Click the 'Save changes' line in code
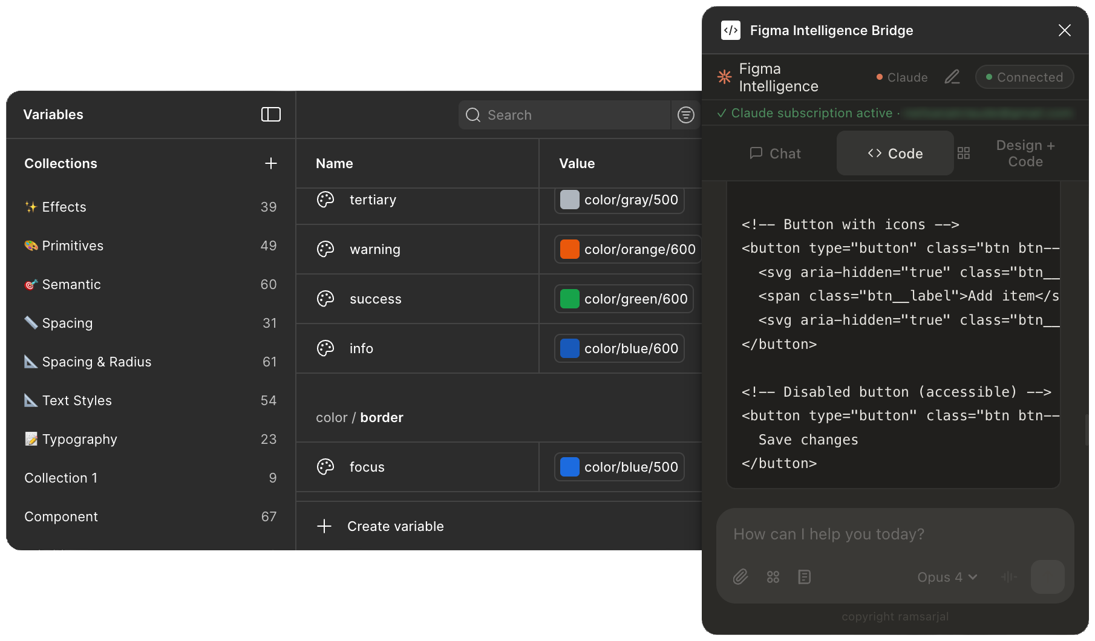1095x641 pixels. 808,440
